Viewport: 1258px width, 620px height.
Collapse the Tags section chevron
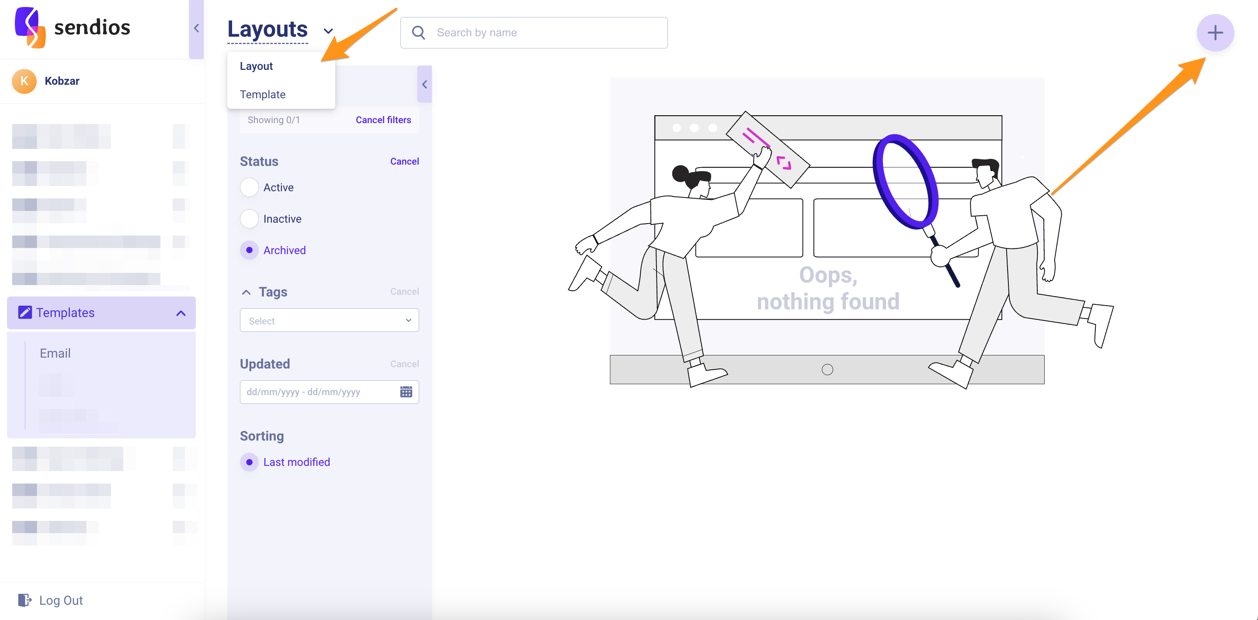pyautogui.click(x=246, y=292)
